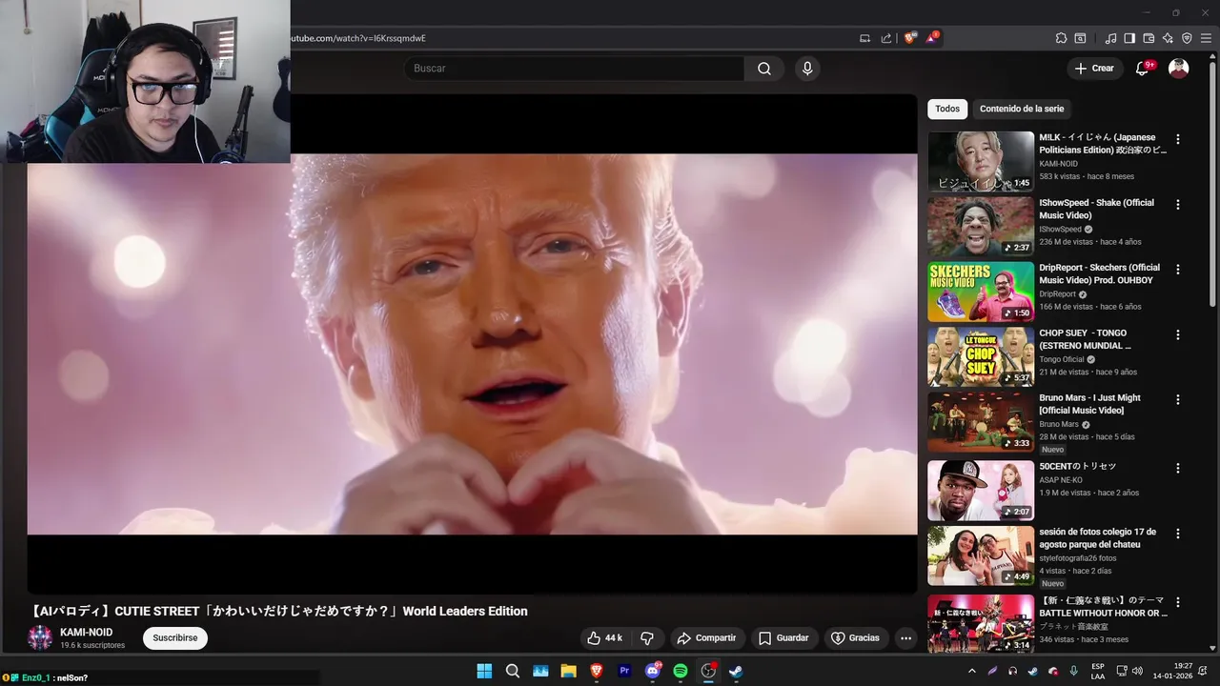Click the Buscar search field
This screenshot has width=1220, height=686.
(x=574, y=69)
